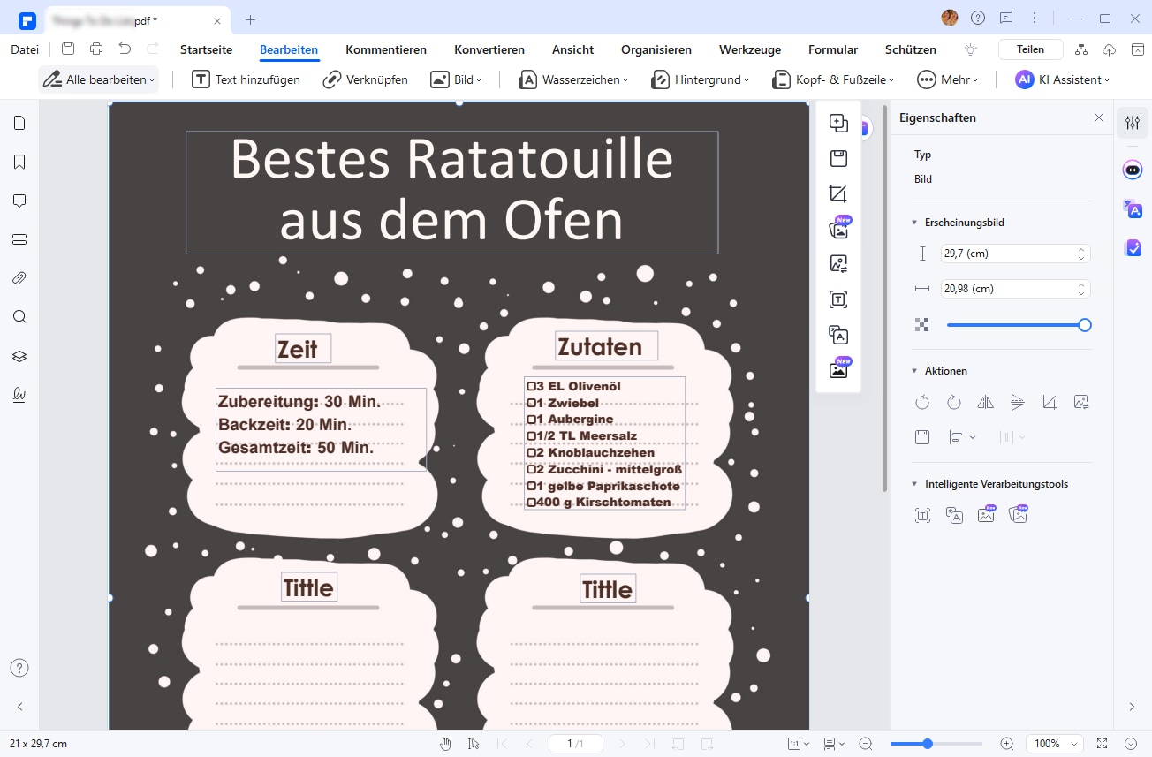The height and width of the screenshot is (757, 1152).
Task: Expand the Wasserzeichen dropdown
Action: tap(574, 80)
